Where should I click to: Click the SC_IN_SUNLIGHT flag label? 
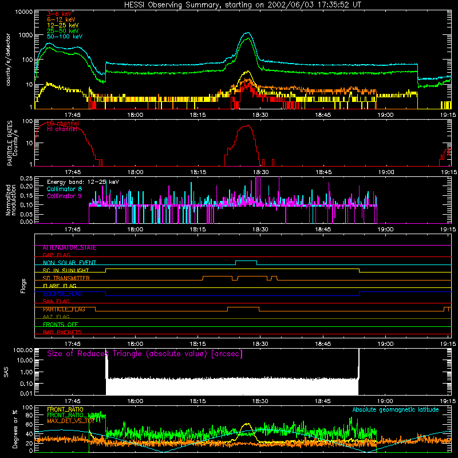pyautogui.click(x=66, y=270)
